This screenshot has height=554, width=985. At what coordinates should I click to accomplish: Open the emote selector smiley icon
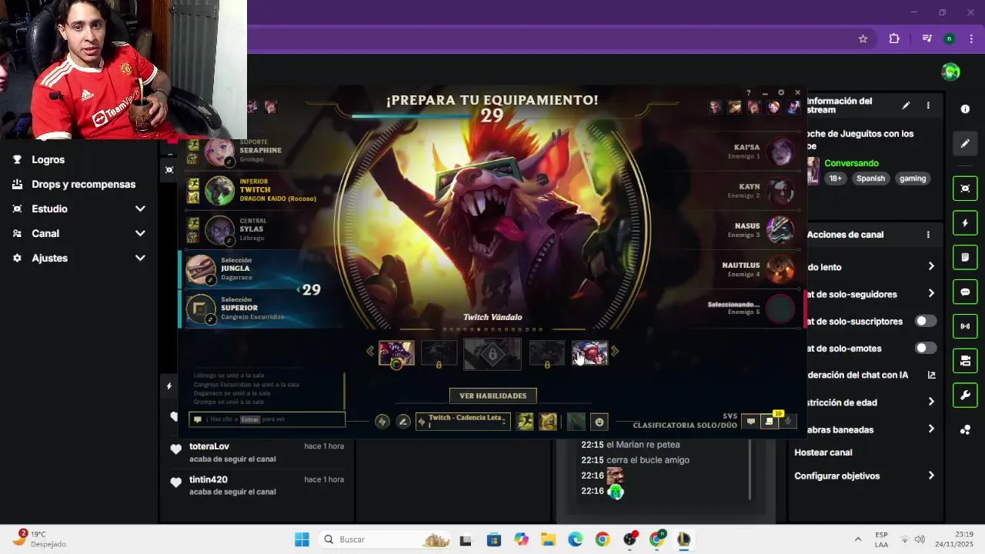click(599, 422)
